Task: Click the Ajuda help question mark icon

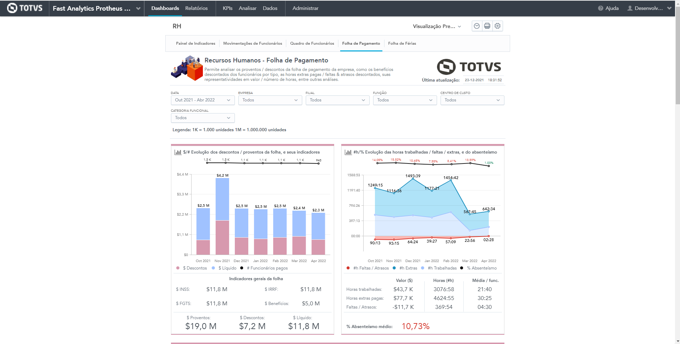Action: point(600,8)
